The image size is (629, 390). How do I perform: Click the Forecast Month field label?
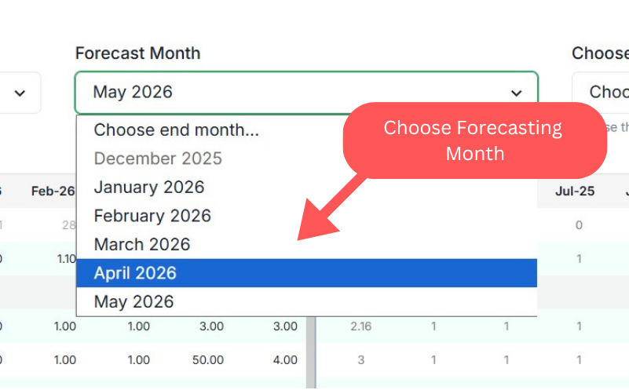coord(137,53)
